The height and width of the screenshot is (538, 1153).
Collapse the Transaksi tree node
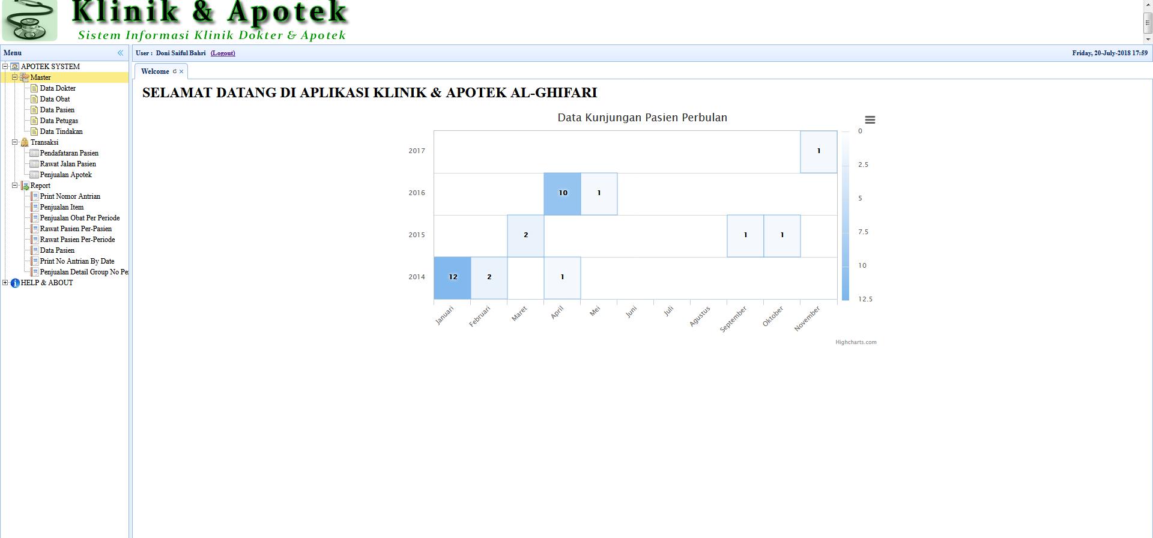pyautogui.click(x=14, y=142)
